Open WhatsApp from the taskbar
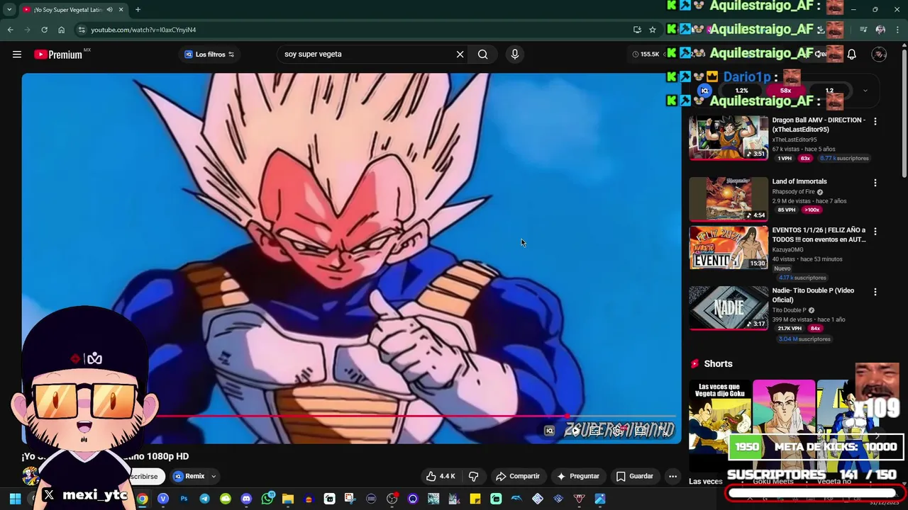The image size is (908, 510). 267,499
